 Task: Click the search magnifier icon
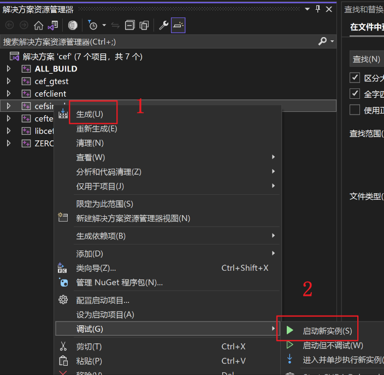322,41
